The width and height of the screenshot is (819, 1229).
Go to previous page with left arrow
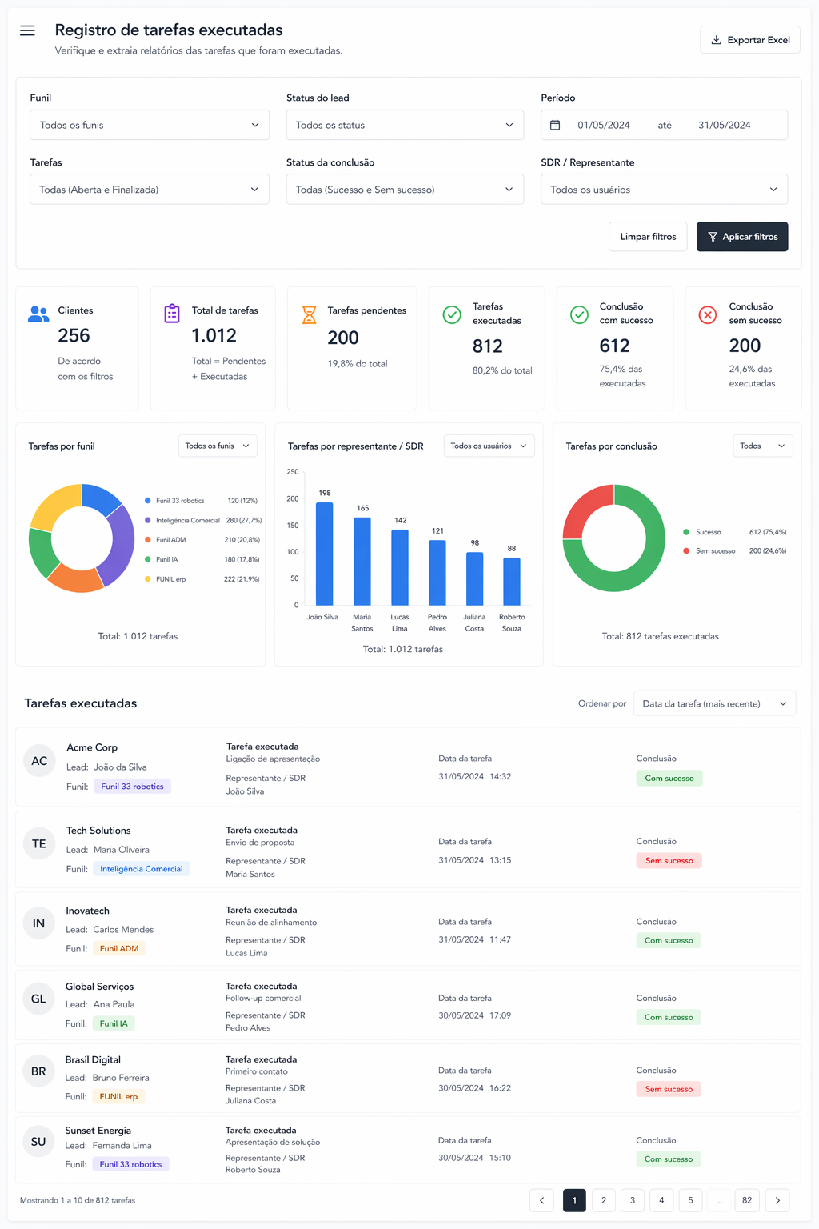[x=541, y=1200]
